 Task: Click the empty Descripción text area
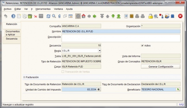tap(121, 38)
